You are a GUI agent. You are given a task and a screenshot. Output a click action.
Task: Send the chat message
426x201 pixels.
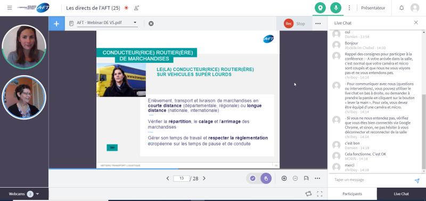417,181
